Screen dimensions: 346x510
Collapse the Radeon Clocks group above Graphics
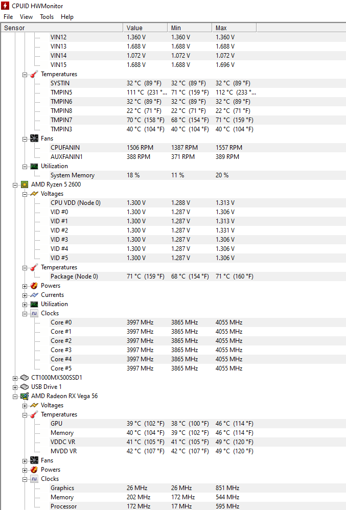pos(25,479)
